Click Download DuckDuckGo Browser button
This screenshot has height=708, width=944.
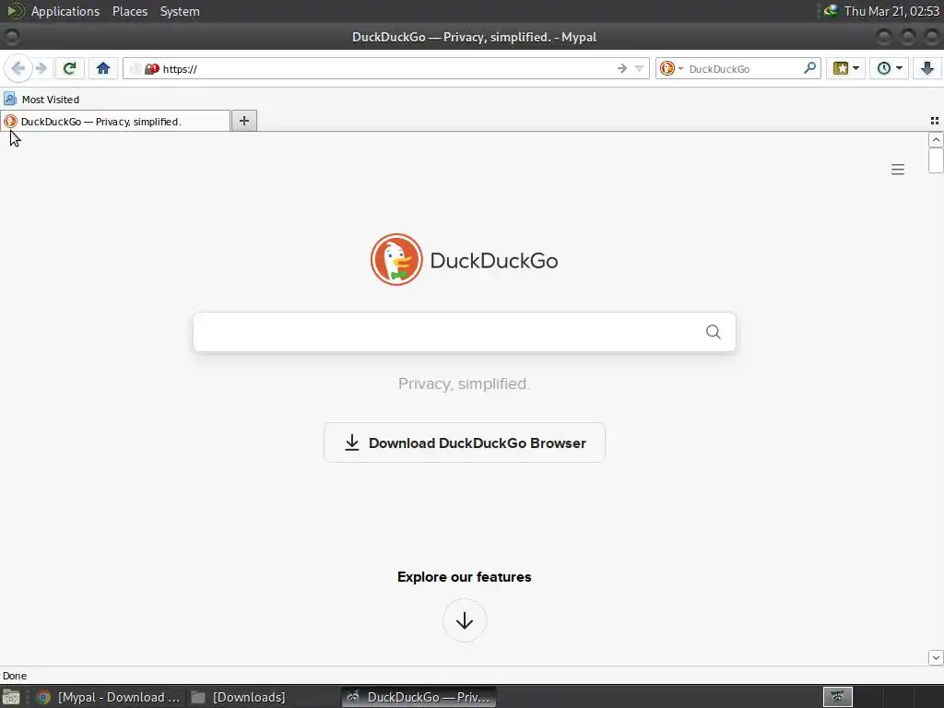(x=465, y=443)
